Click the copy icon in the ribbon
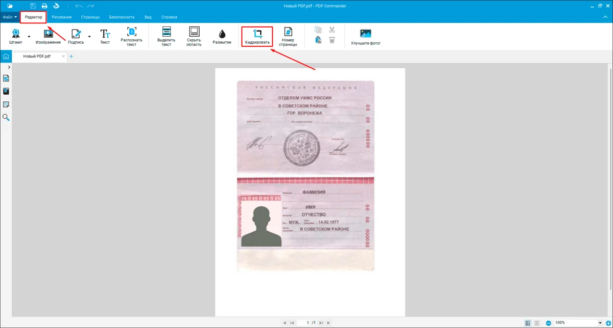The width and height of the screenshot is (613, 328). (x=318, y=30)
